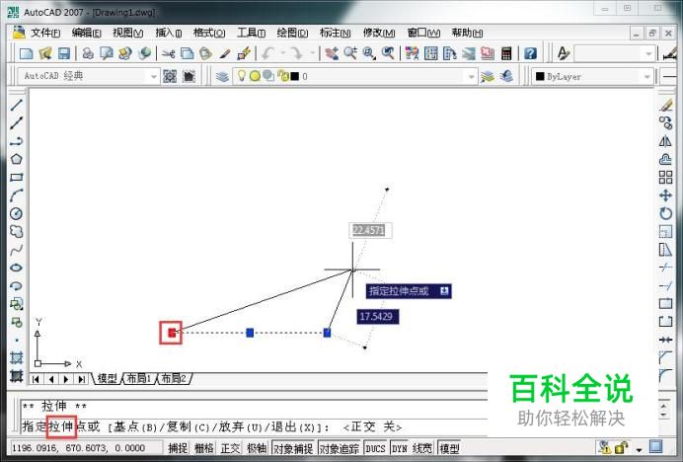Expand the layer list dropdown

[472, 77]
